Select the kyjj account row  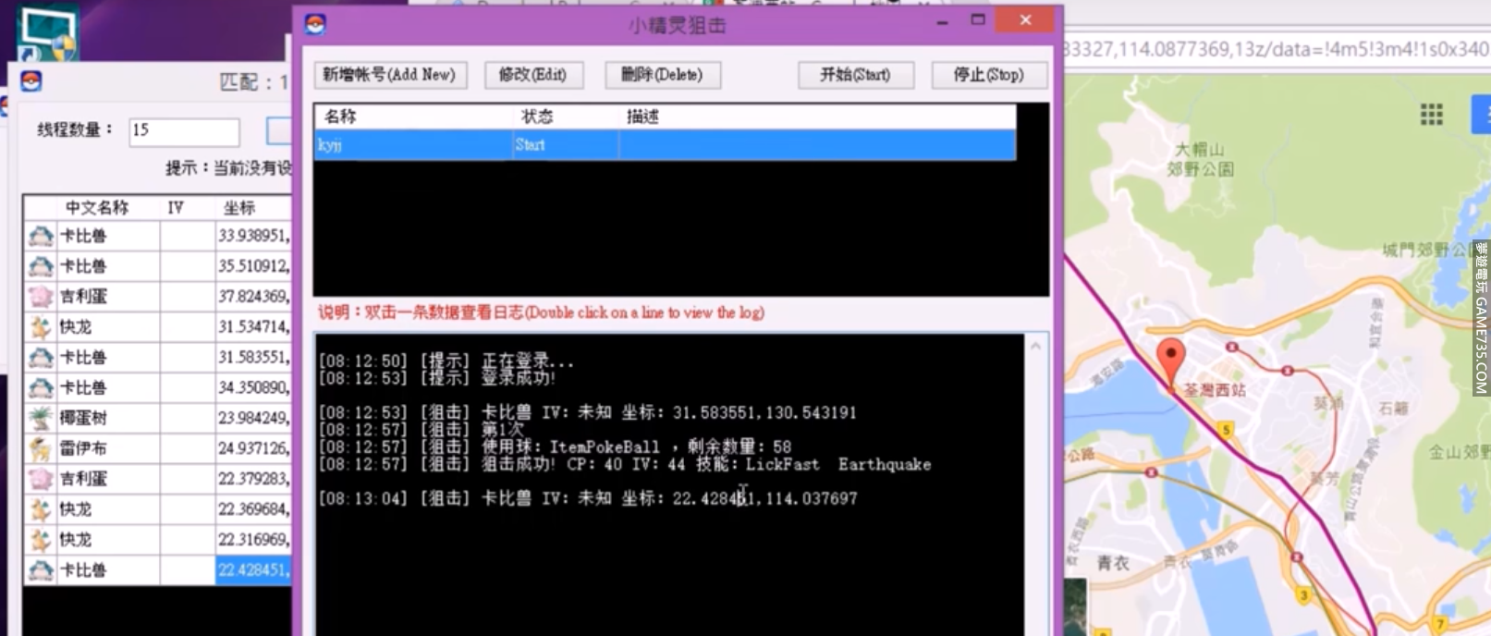pos(665,145)
